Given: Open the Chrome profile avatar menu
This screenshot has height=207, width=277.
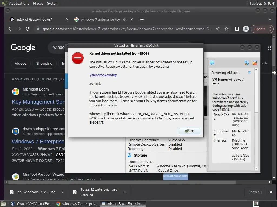Looking at the screenshot, I should [246, 29].
